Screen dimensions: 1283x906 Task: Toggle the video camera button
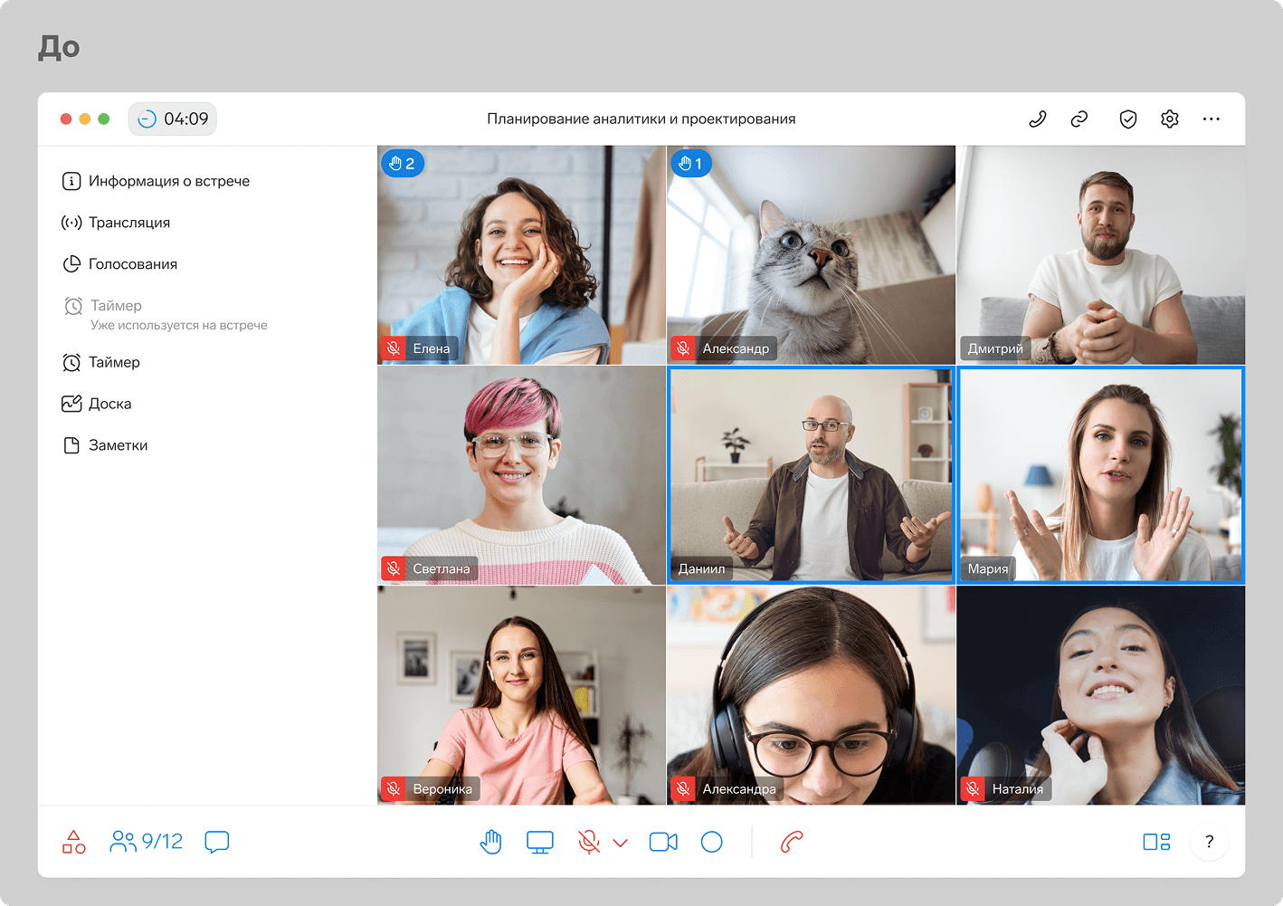point(663,842)
